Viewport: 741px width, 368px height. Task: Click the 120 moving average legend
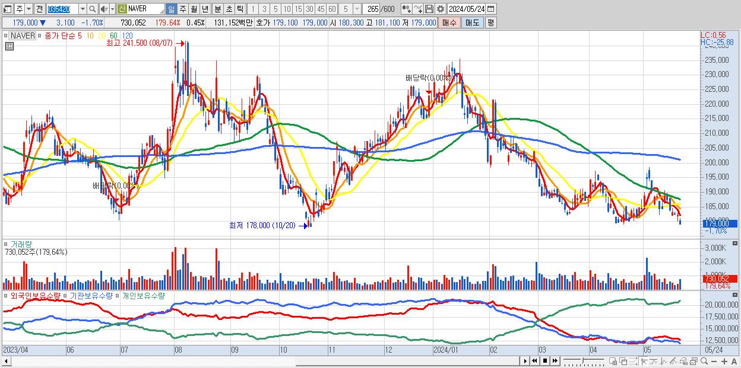(127, 36)
